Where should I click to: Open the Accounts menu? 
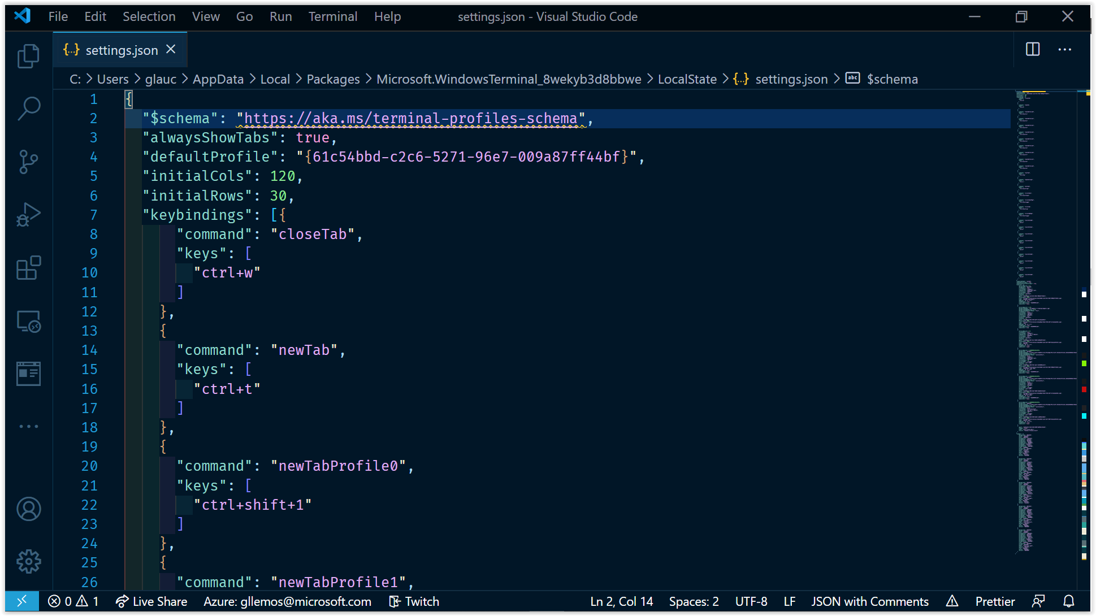pyautogui.click(x=28, y=509)
